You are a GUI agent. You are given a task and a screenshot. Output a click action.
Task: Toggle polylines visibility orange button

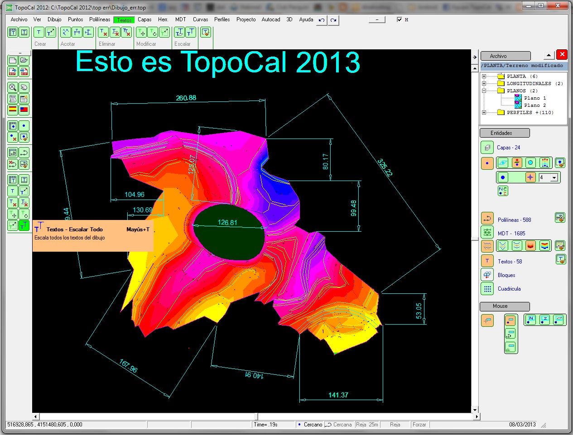487,219
